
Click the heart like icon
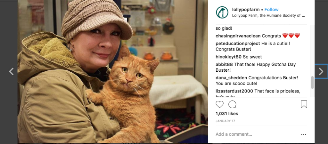(219, 104)
